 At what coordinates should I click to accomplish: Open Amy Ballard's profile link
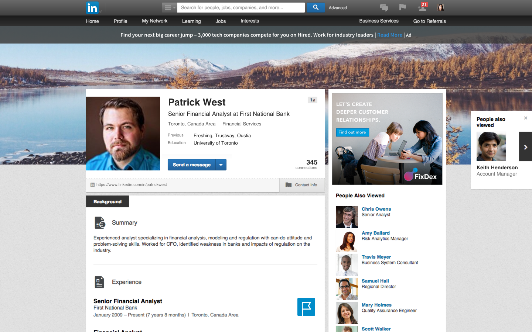[375, 233]
